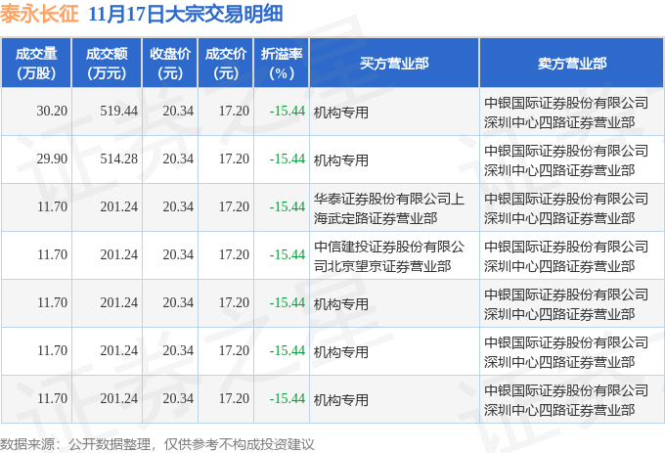Click 20.34 closing price in the last row
The width and height of the screenshot is (665, 453).
[x=178, y=399]
